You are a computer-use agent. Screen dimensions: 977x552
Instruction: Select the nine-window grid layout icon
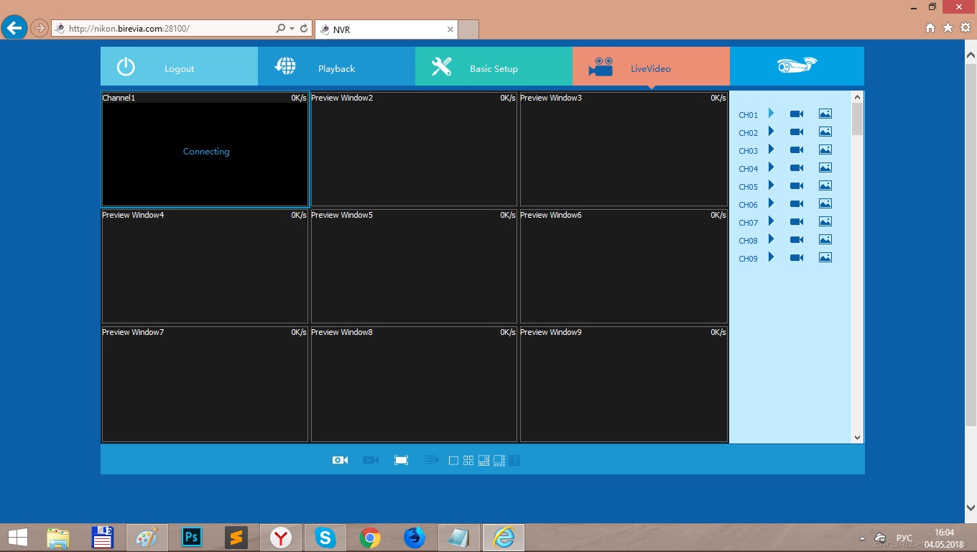(514, 461)
